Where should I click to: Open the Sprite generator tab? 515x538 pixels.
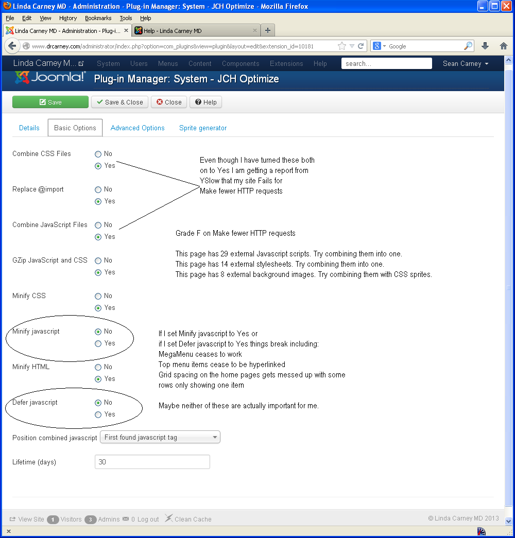point(203,128)
